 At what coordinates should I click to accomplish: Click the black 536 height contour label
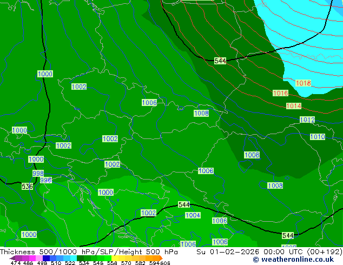click(x=27, y=186)
